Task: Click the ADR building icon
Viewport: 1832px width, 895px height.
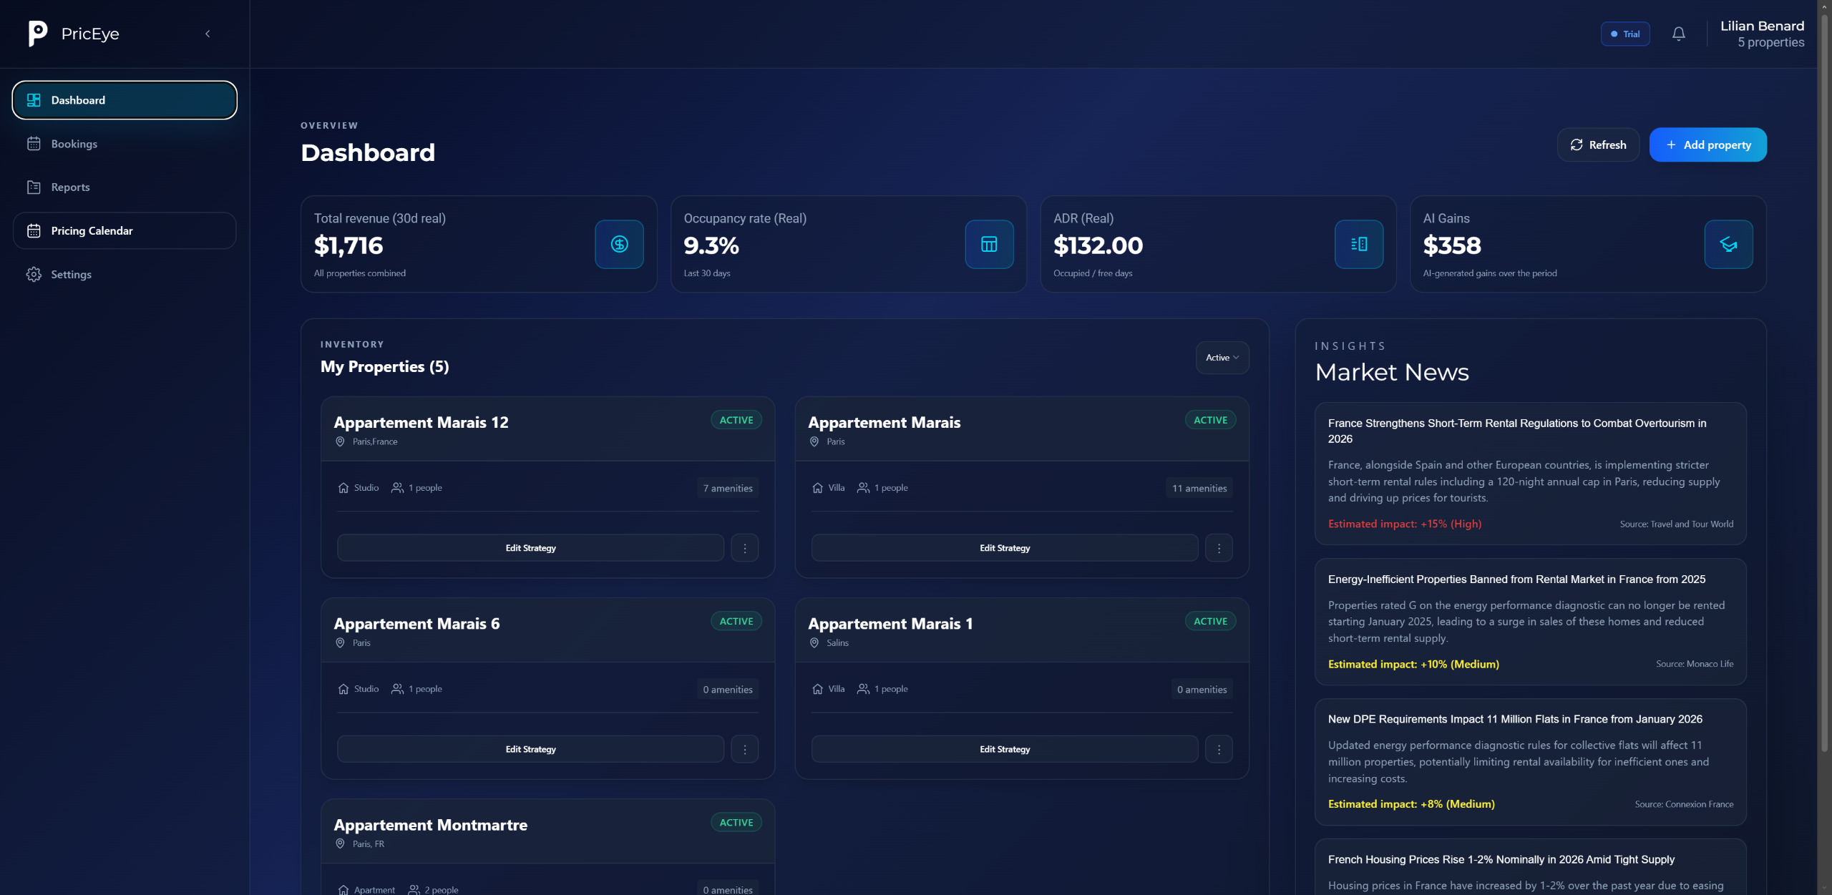Action: tap(1358, 244)
